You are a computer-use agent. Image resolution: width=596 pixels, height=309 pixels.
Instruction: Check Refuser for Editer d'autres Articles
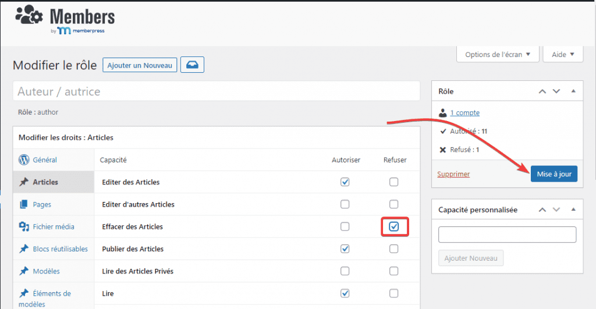point(394,204)
